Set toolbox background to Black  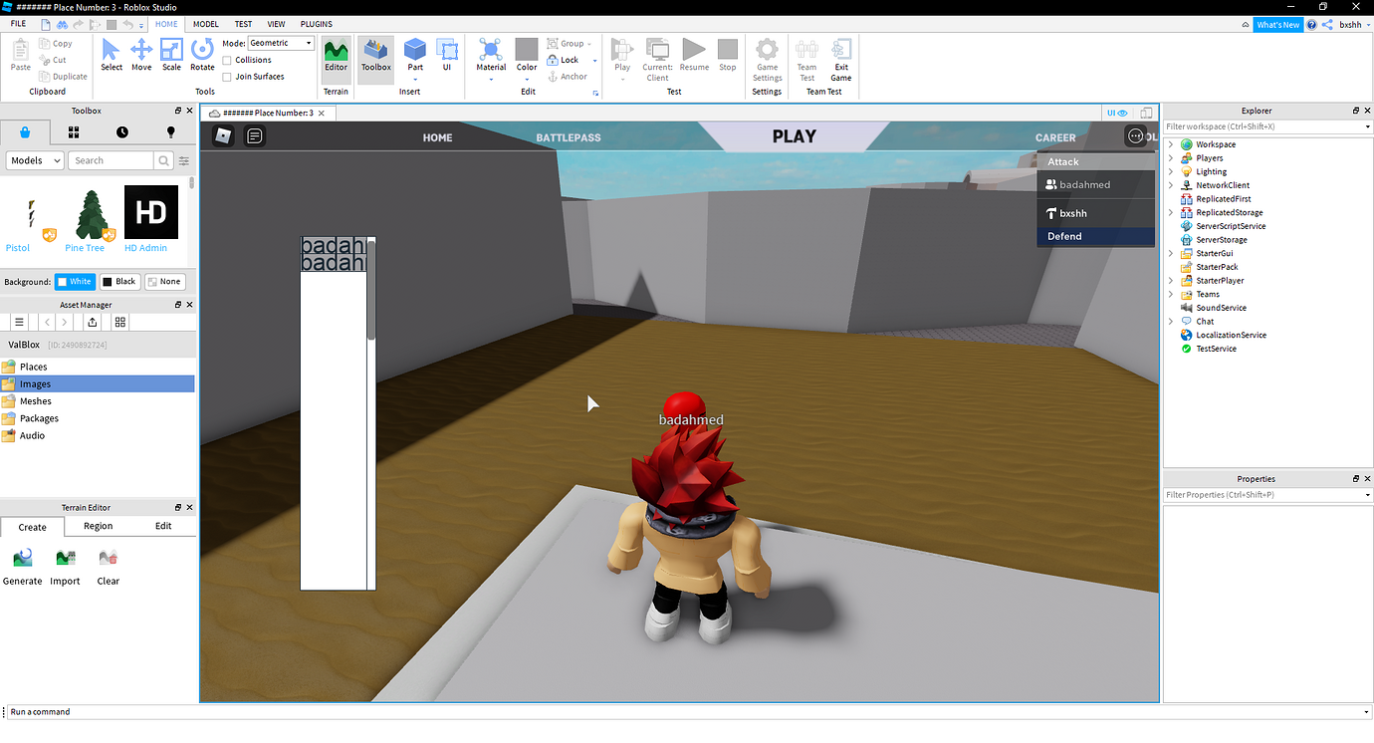pos(119,281)
